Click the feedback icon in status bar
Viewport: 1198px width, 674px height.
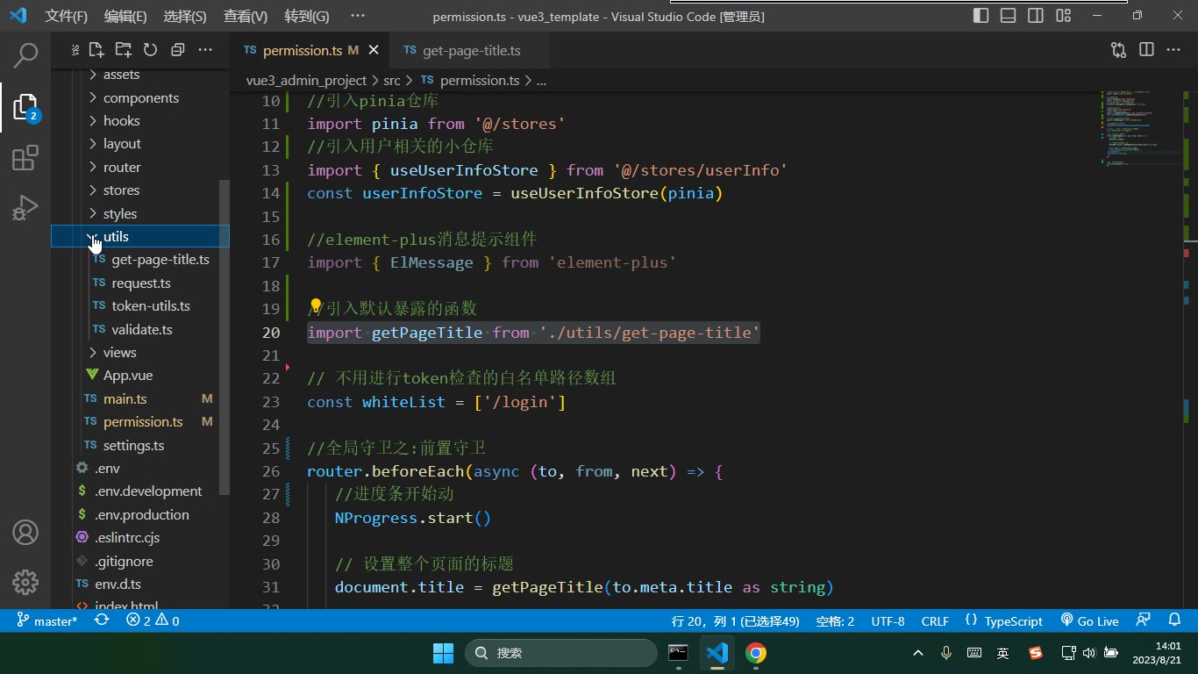(1143, 620)
